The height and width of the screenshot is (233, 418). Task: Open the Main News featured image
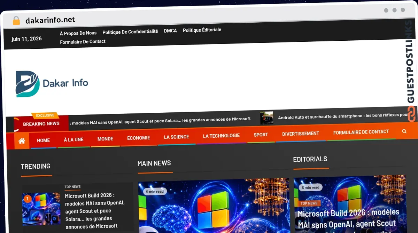coord(214,206)
